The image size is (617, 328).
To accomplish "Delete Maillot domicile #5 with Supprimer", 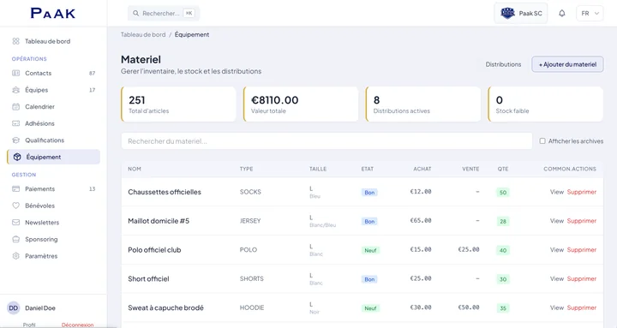I will coord(582,221).
